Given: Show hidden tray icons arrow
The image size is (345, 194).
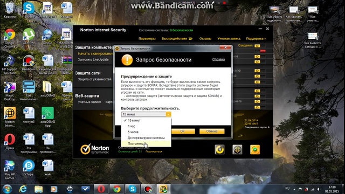Looking at the screenshot, I should [294, 189].
